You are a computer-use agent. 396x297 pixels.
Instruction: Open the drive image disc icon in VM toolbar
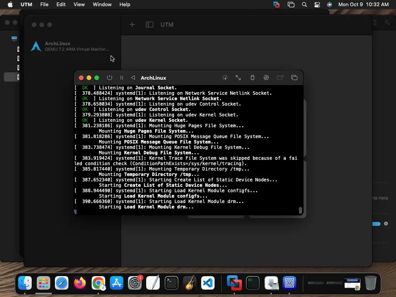[266, 77]
